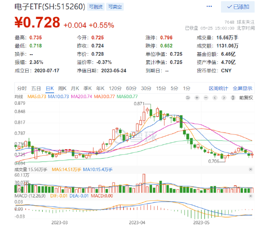
Task: Click the 基金份额 6.46亿 value
Action: point(228,54)
